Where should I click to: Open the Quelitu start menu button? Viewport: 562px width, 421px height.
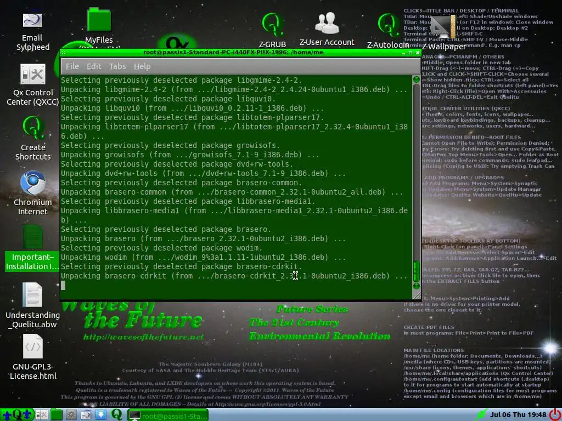click(x=17, y=414)
